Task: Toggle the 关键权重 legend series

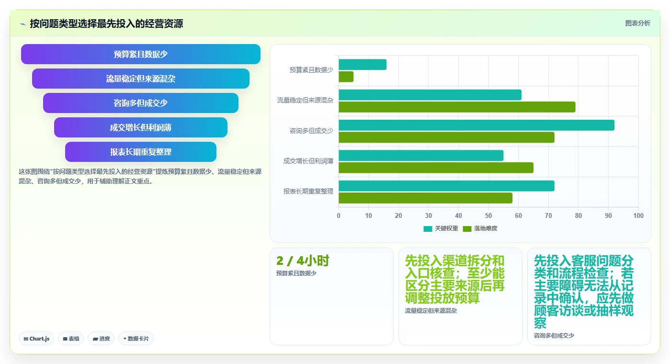Action: (441, 228)
